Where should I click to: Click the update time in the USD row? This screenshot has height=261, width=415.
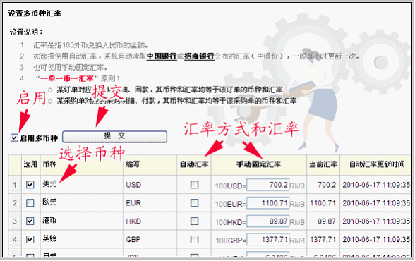point(376,185)
